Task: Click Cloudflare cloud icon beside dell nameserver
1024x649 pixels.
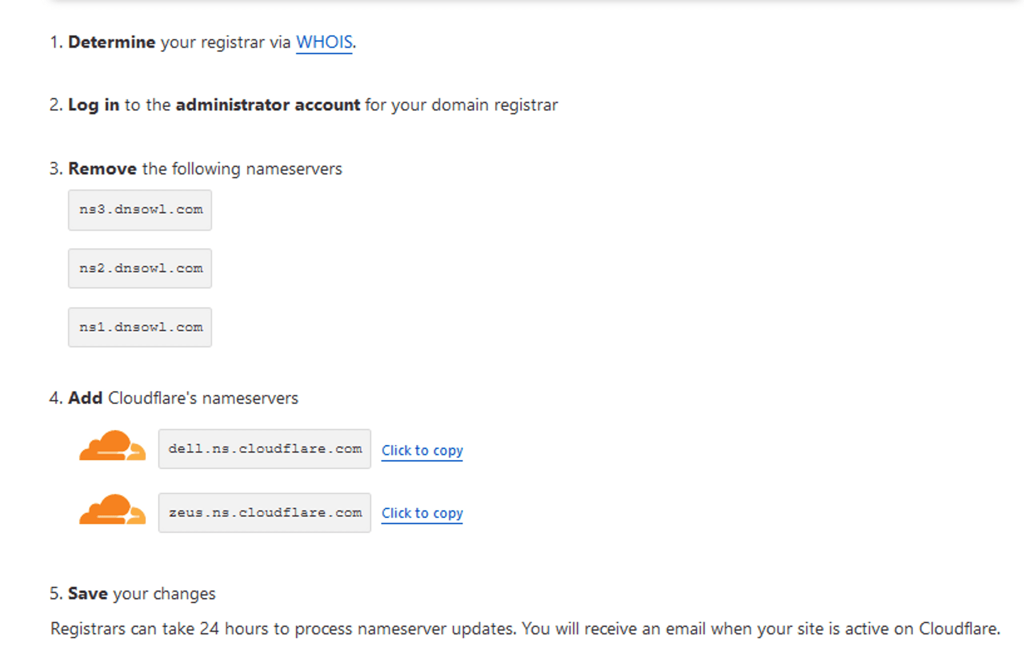Action: [112, 446]
